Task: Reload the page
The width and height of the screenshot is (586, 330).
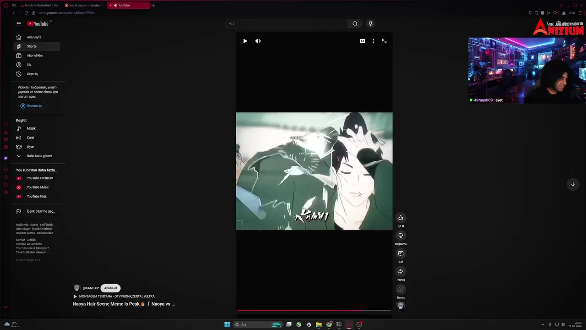Action: [26, 13]
